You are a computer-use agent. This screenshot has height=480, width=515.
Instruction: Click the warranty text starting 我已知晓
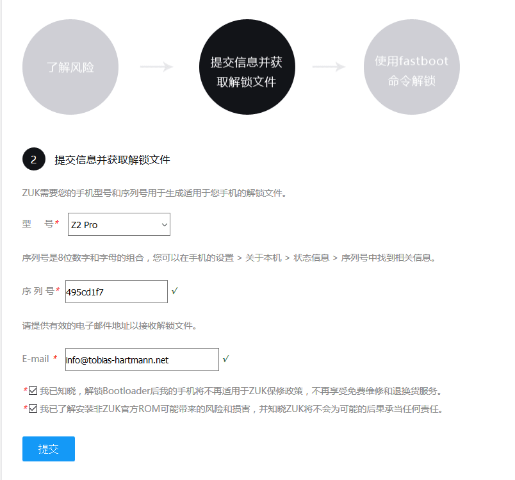coord(241,391)
